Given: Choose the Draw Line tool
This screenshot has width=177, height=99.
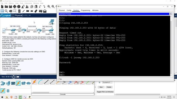Looking at the screenshot, I should tap(24, 11).
